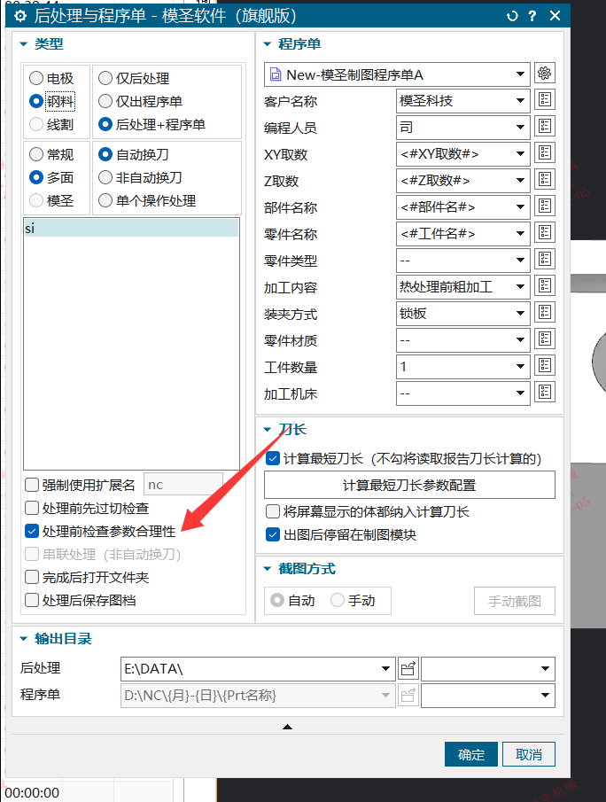
Task: Enable 将屏幕显示的体都纳入计算刀长 checkbox
Action: [273, 511]
